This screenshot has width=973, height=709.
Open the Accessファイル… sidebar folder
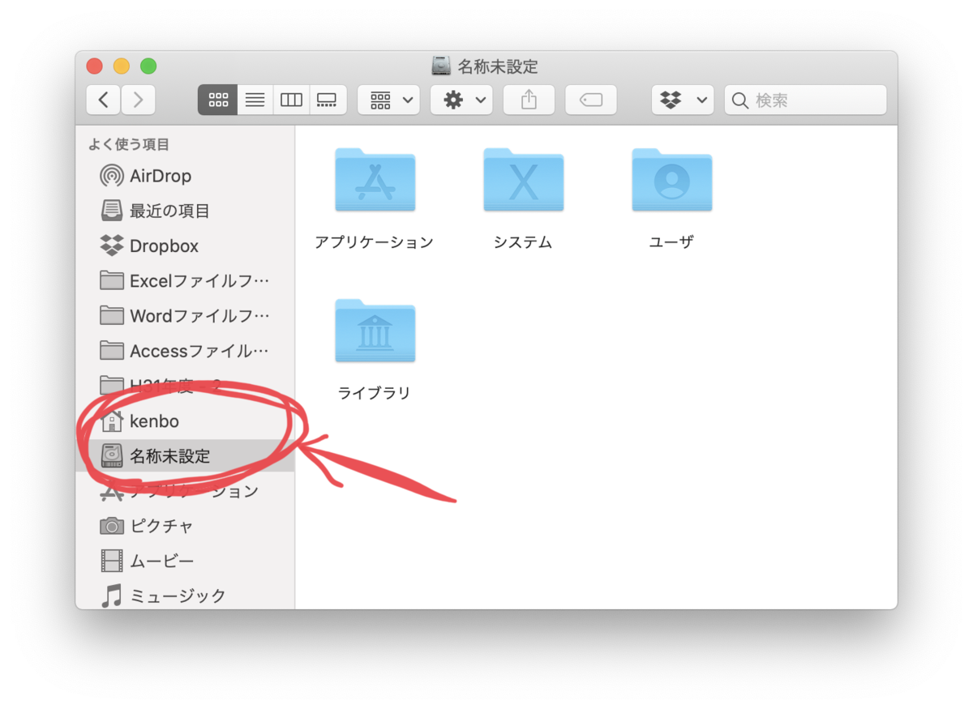pyautogui.click(x=186, y=350)
